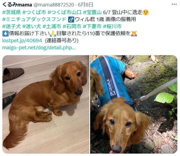The height and width of the screenshot is (156, 180).
Task: Follow the lostpet.jp/40694 link
Action: pyautogui.click(x=22, y=41)
